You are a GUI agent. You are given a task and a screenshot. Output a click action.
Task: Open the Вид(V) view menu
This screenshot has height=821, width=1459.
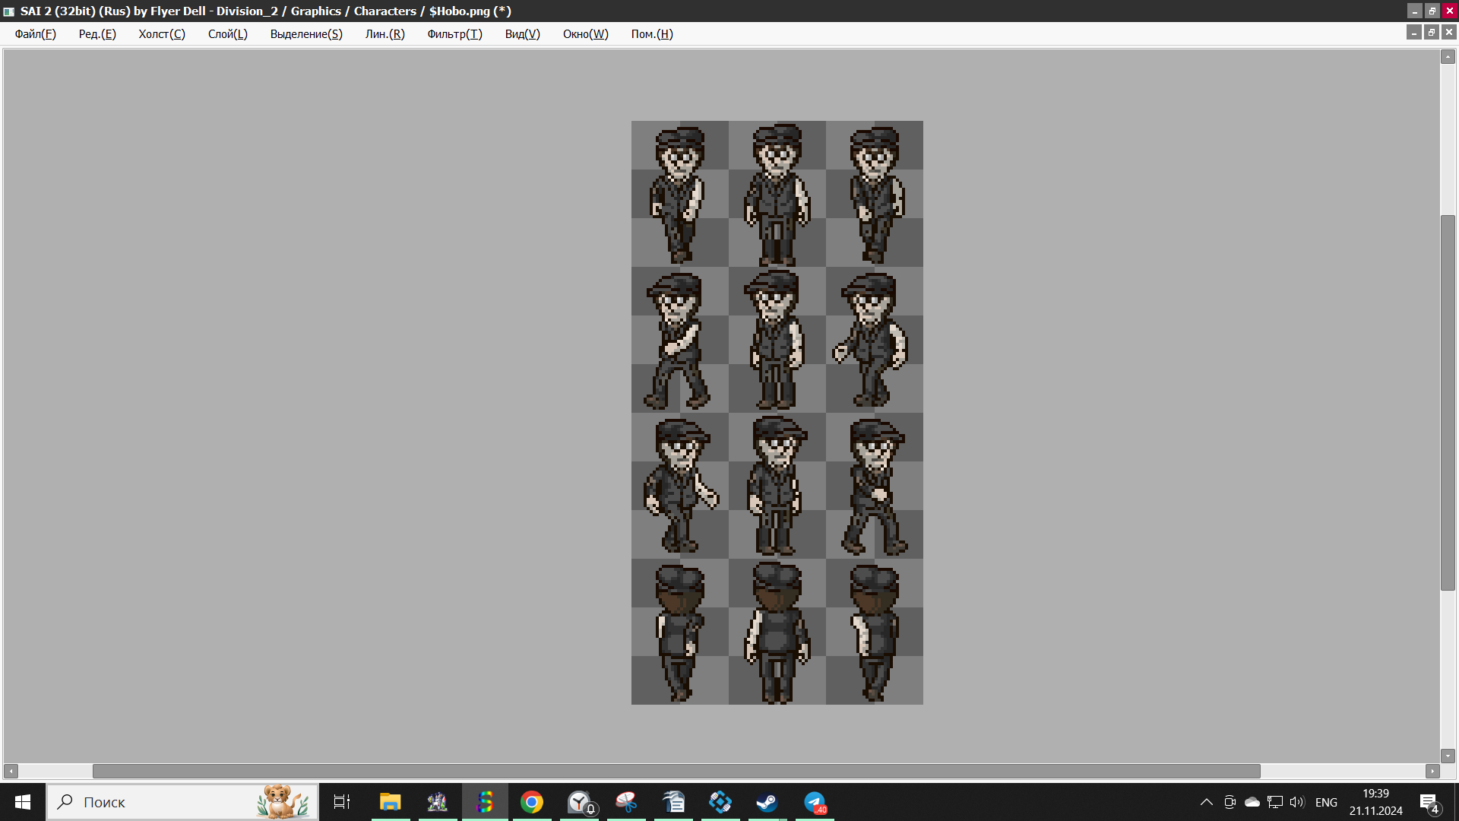tap(522, 34)
